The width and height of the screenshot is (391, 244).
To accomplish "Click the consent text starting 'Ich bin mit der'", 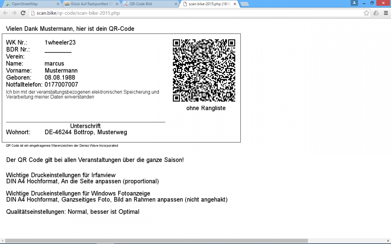I will click(83, 94).
